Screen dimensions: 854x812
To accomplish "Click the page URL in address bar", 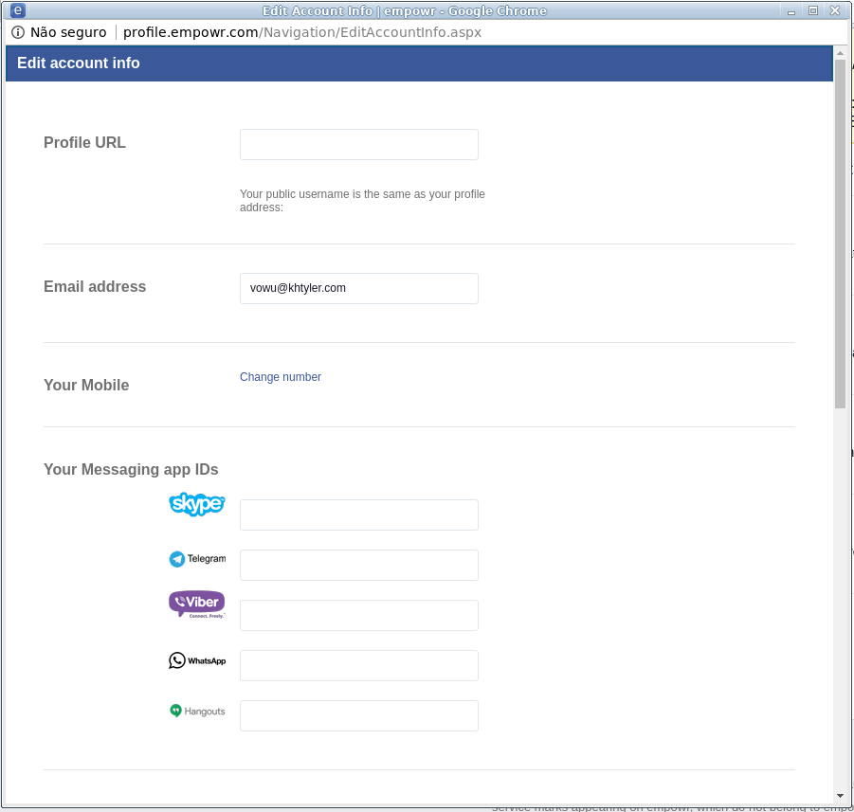I will [x=302, y=32].
